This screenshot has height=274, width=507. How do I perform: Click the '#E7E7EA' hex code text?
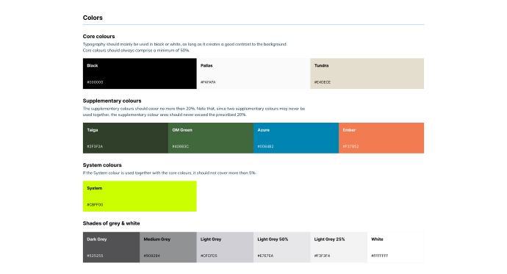point(265,256)
